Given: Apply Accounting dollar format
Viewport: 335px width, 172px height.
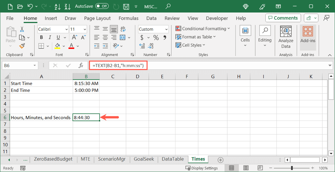Looking at the screenshot, I should [x=142, y=38].
